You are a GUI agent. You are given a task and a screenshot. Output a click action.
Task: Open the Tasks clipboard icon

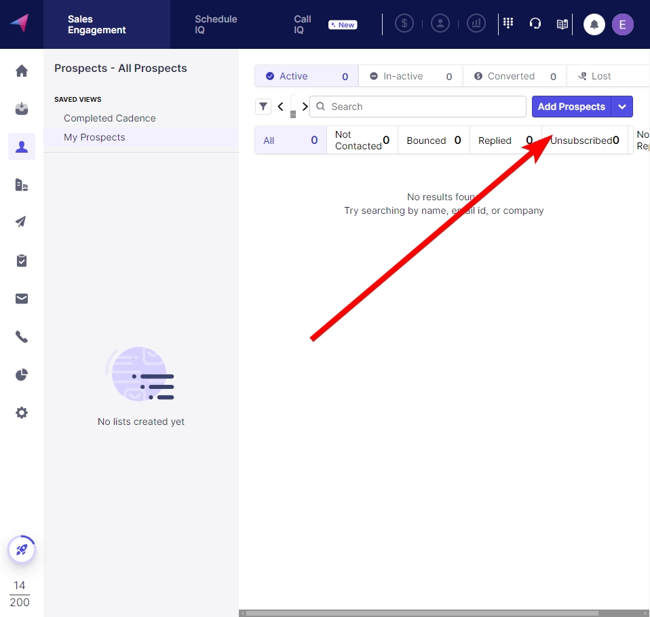(x=22, y=261)
